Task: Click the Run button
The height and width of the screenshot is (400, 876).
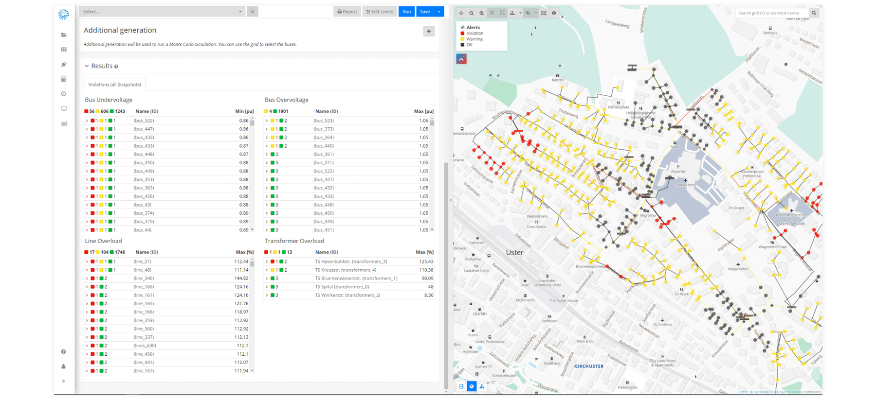Action: pyautogui.click(x=406, y=12)
